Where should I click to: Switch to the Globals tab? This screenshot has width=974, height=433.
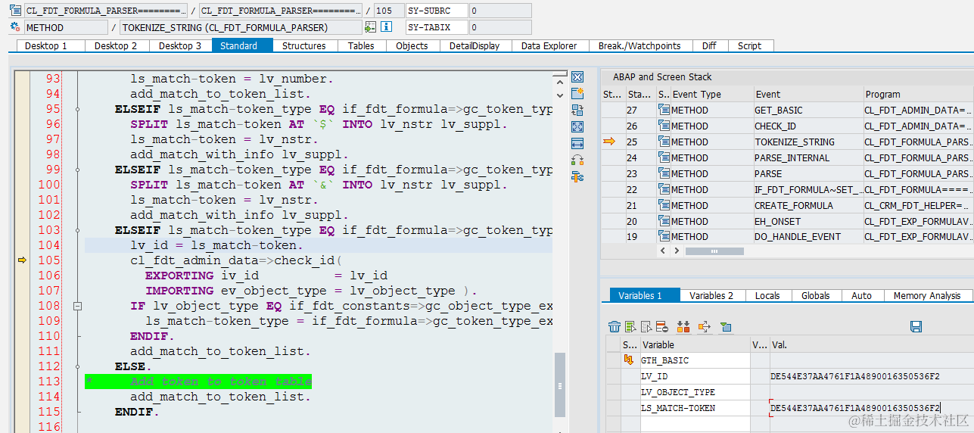(x=816, y=295)
